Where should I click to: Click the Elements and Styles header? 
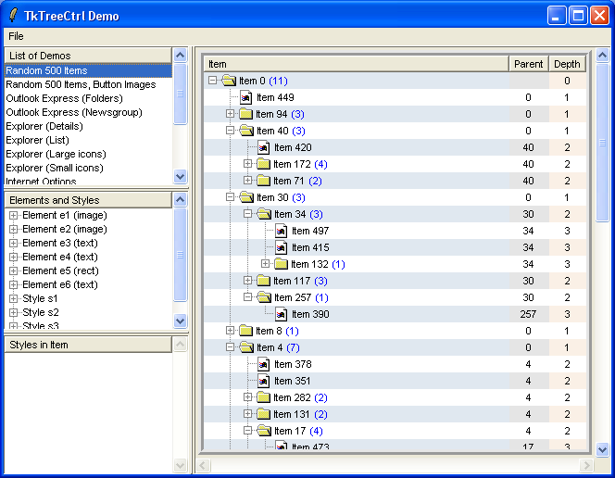coord(88,200)
